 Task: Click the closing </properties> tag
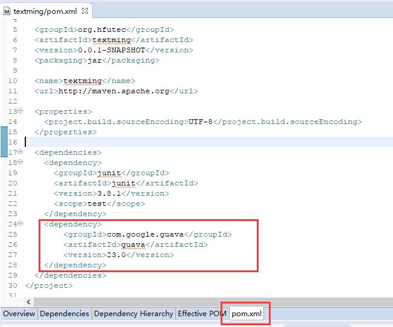(66, 132)
